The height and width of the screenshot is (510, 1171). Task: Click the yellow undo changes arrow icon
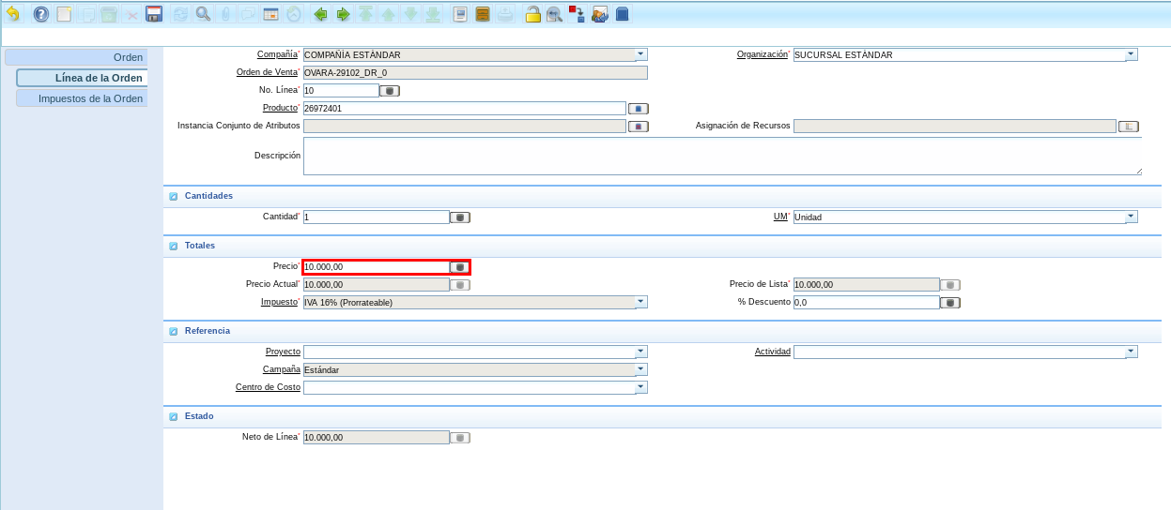pyautogui.click(x=13, y=14)
